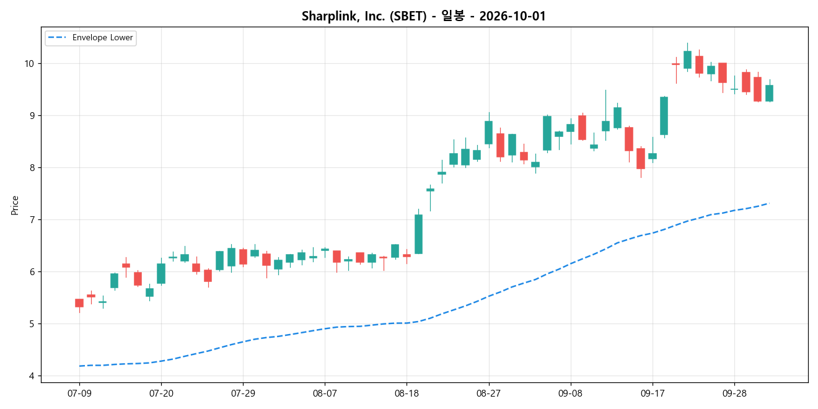818x409 pixels.
Task: Select the 09-08 x-axis date label
Action: [x=570, y=394]
